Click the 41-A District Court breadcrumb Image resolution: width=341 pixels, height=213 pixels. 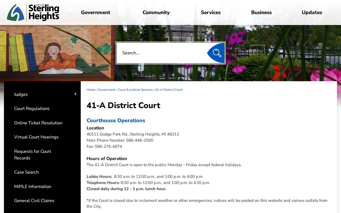169,90
